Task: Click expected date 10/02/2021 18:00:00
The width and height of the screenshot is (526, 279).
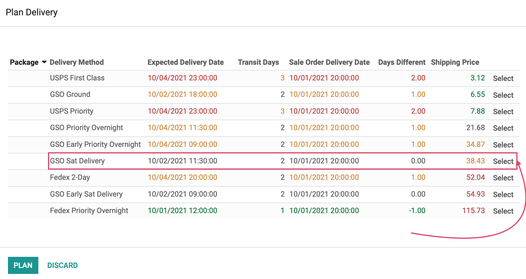Action: pos(183,94)
